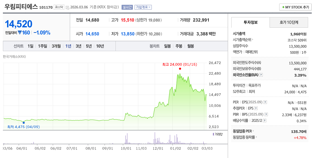Select the 1일 line chart period
The height and width of the screenshot is (158, 312).
pos(31,46)
